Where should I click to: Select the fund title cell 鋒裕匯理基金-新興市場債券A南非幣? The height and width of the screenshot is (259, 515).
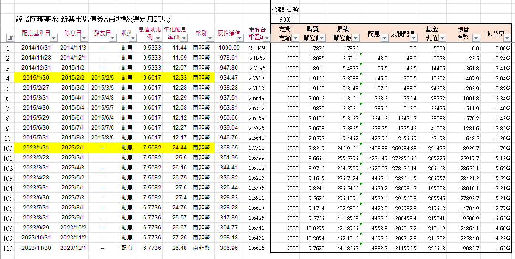click(x=93, y=20)
